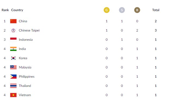Image resolution: width=180 pixels, height=104 pixels.
Task: Click the India flag icon
Action: pos(13,49)
